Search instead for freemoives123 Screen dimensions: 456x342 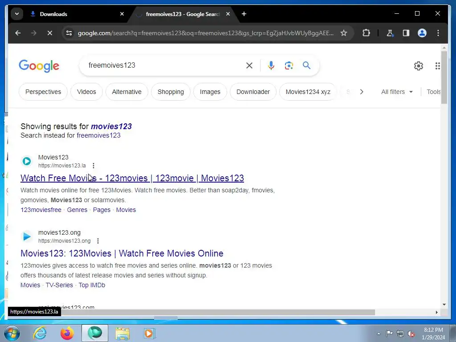coord(98,135)
